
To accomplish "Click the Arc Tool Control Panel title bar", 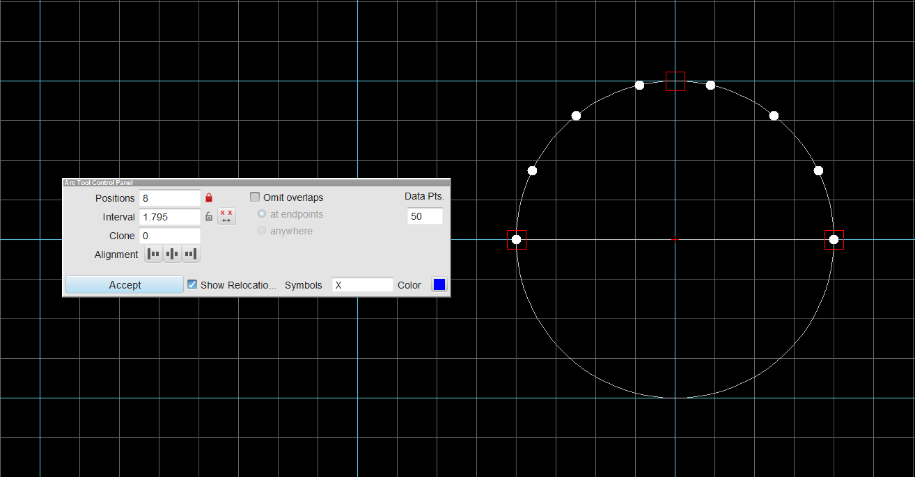I will pyautogui.click(x=139, y=182).
